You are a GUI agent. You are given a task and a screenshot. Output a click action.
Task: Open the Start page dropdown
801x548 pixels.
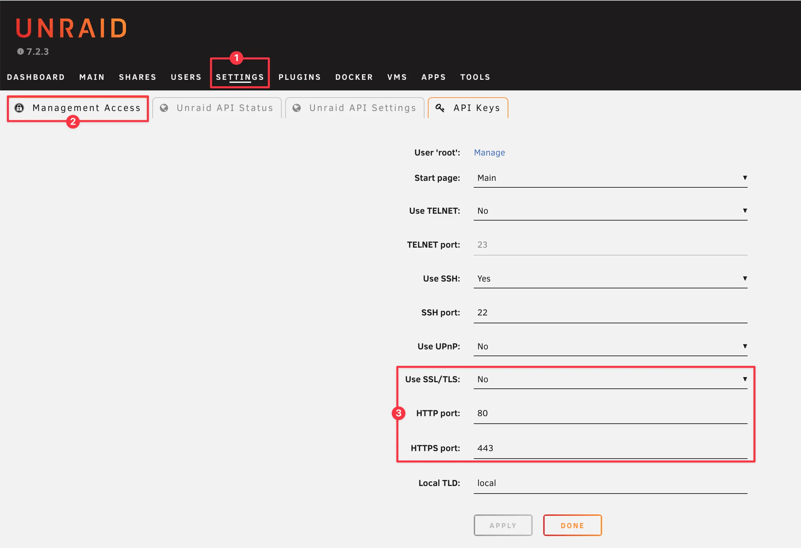coord(610,178)
